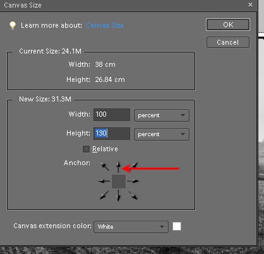The width and height of the screenshot is (264, 254).
Task: Anchor canvas to the top-left arrow
Action: [104, 166]
